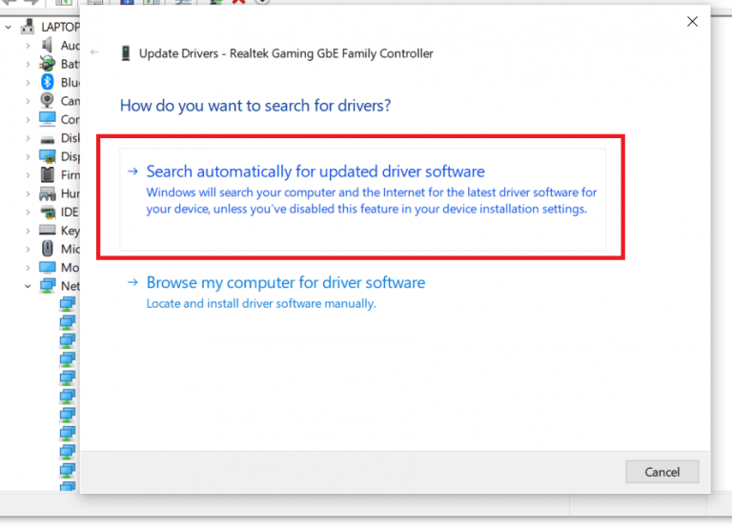Image resolution: width=732 pixels, height=529 pixels.
Task: Expand the Human Interface Devices chevron
Action: pyautogui.click(x=28, y=193)
